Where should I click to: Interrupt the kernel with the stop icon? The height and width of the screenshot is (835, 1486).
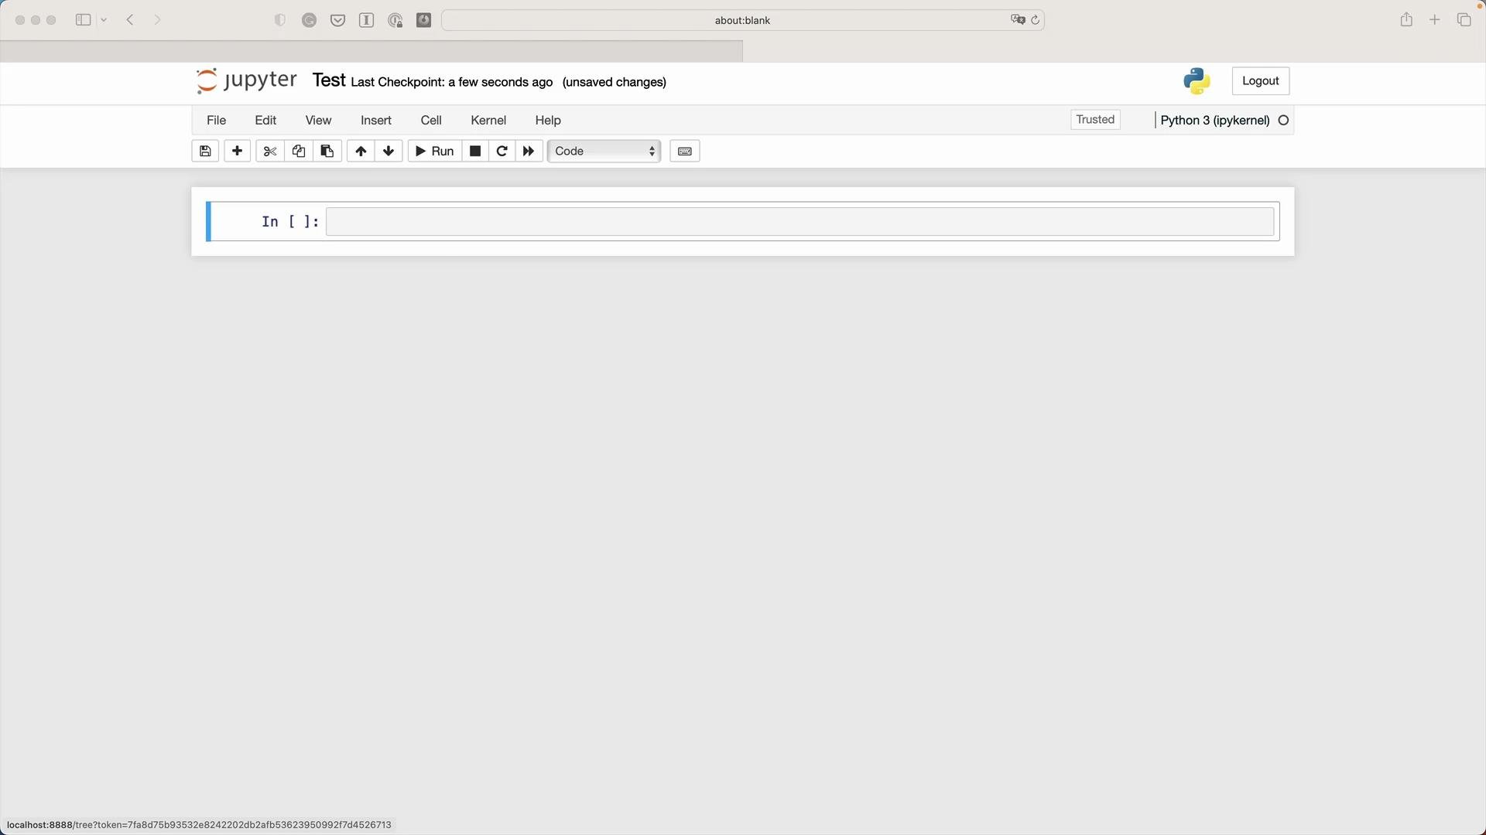pyautogui.click(x=475, y=151)
